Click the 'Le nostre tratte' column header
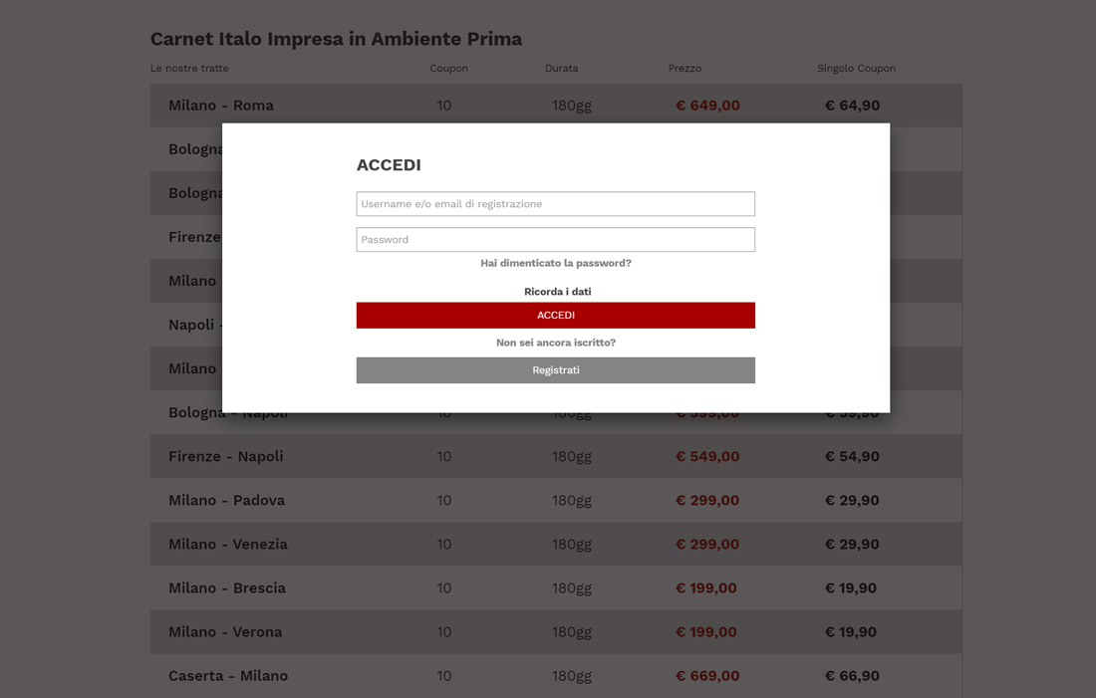 tap(189, 69)
